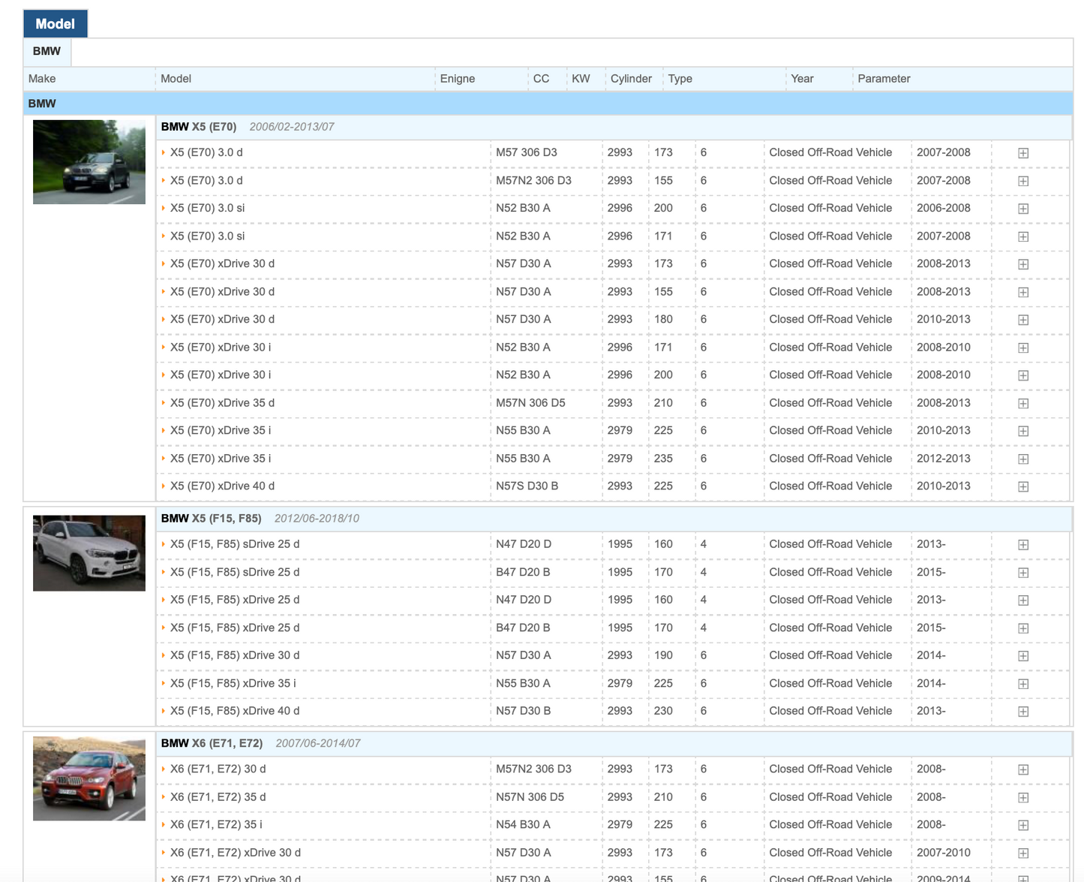
Task: Open X5 (E70) xDrive 35 d model link
Action: pyautogui.click(x=222, y=403)
